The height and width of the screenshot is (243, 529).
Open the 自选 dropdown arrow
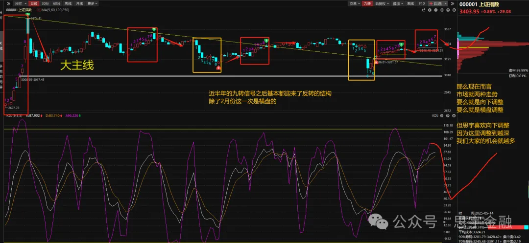tap(445, 3)
